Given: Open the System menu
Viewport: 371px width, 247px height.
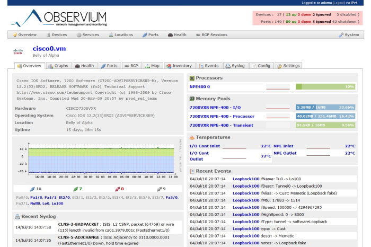Looking at the screenshot, I should pyautogui.click(x=349, y=35).
